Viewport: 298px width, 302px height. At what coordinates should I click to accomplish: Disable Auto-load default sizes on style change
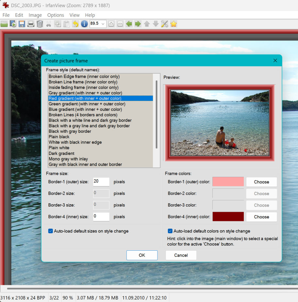point(51,231)
